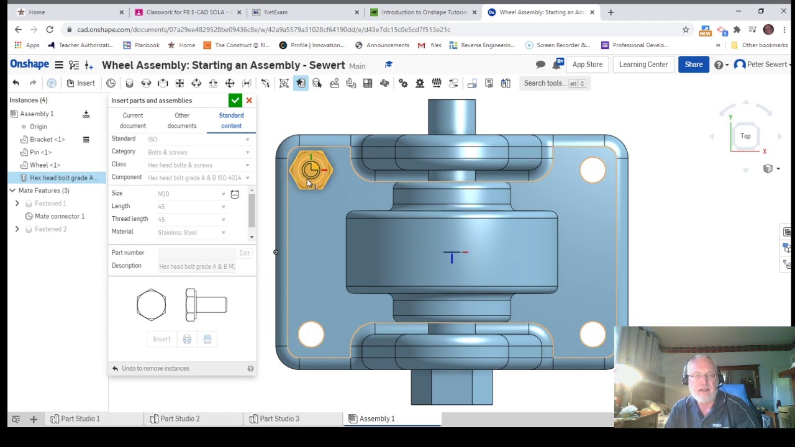Screen dimensions: 795x447
Task: Click the Description text field
Action: pyautogui.click(x=197, y=266)
